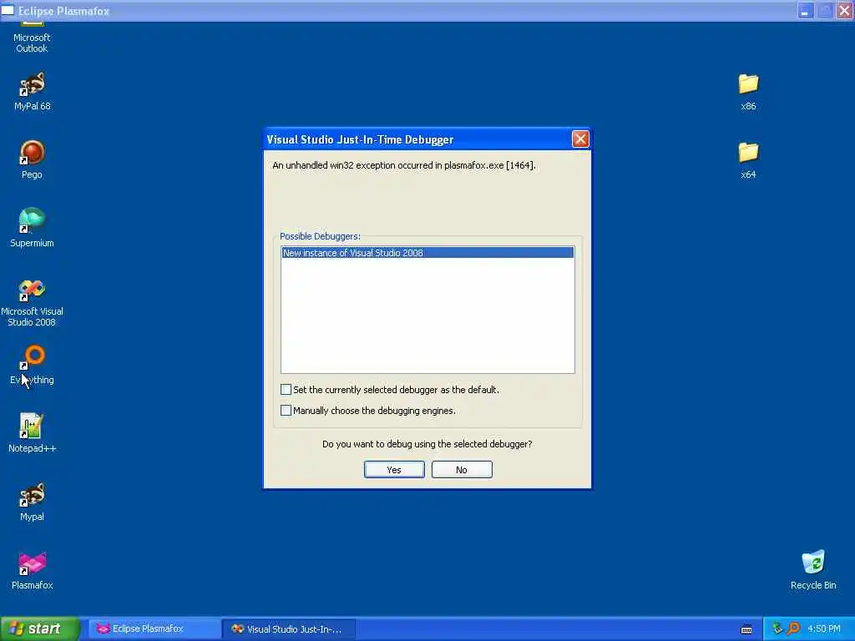Open the Supermium browser shortcut
This screenshot has width=855, height=641.
(x=32, y=228)
